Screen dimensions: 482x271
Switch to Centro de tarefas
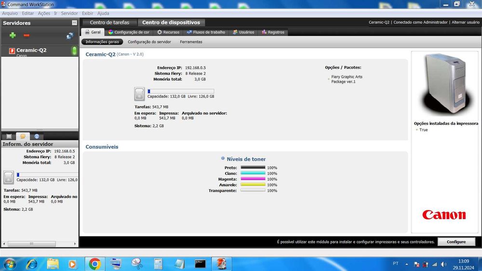click(x=109, y=23)
